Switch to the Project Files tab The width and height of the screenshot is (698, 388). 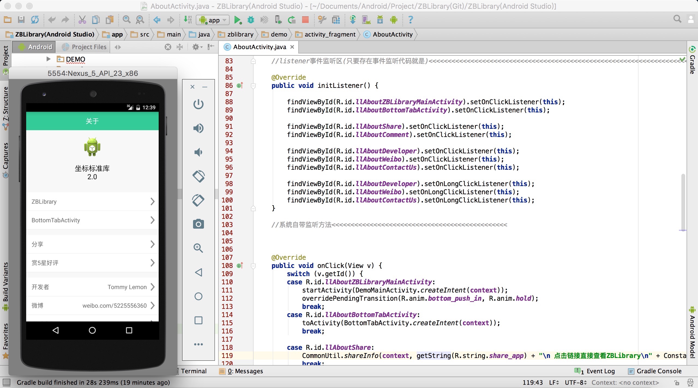84,47
